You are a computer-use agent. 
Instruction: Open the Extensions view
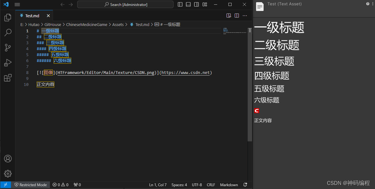[8, 78]
